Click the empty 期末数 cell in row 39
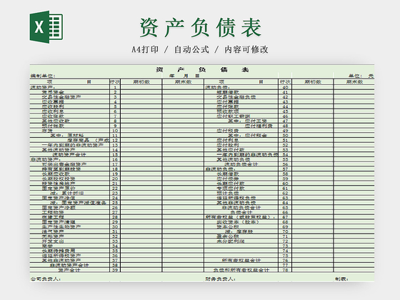Screen dimensions: 400x300 point(183,270)
